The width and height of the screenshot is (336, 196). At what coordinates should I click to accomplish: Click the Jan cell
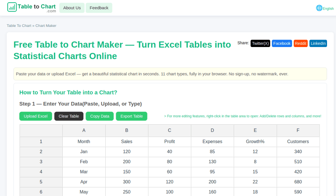coord(84,152)
